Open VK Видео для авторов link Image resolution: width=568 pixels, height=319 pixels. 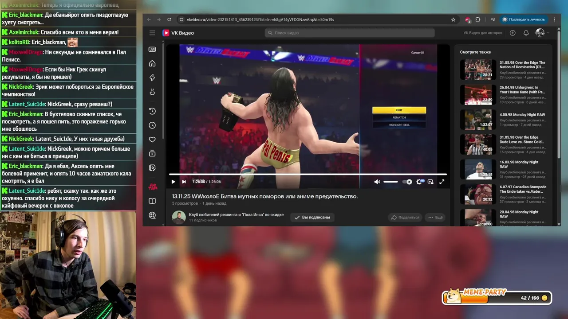coord(483,33)
